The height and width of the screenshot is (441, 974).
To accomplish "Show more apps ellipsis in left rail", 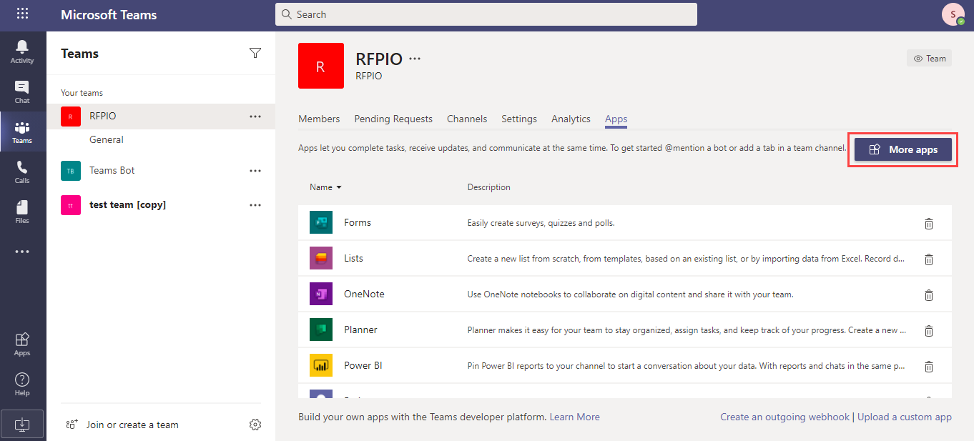I will pos(22,252).
